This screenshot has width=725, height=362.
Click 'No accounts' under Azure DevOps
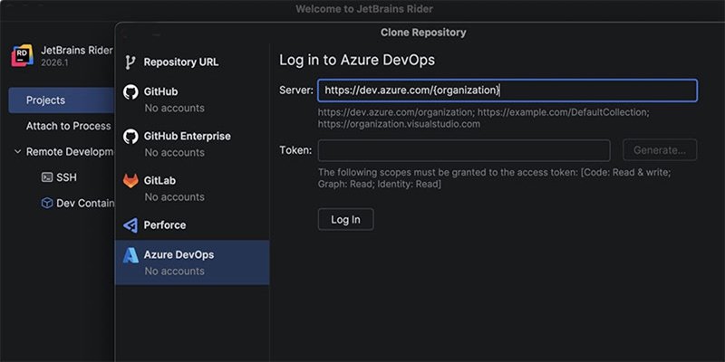(x=174, y=271)
